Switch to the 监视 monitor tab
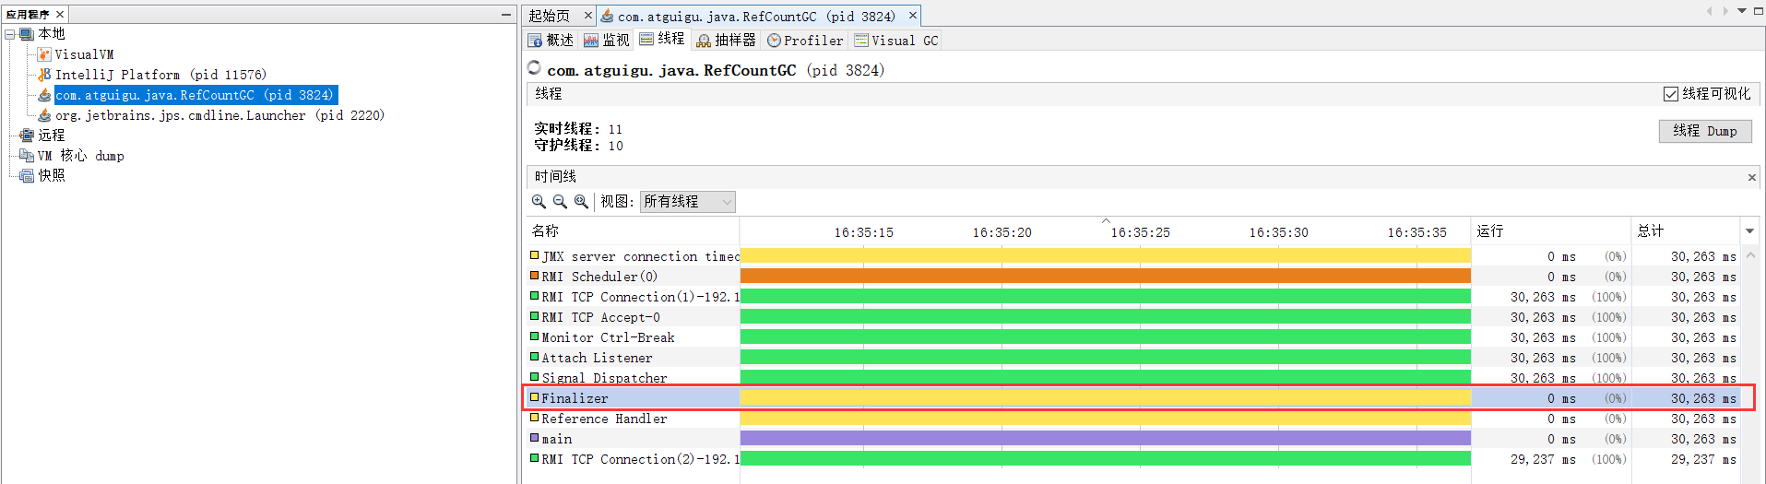The width and height of the screenshot is (1766, 484). click(607, 40)
